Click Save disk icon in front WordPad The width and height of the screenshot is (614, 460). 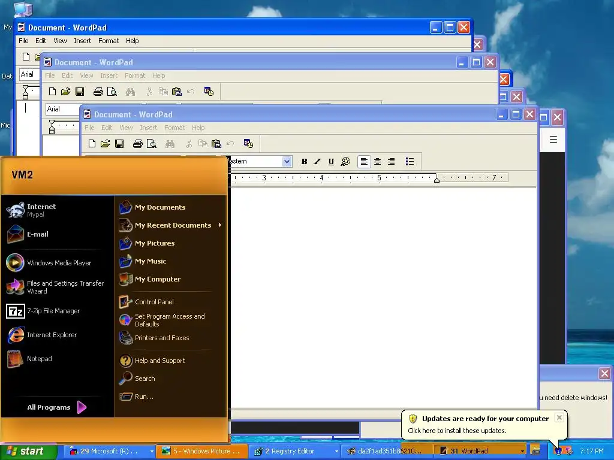[x=119, y=144]
